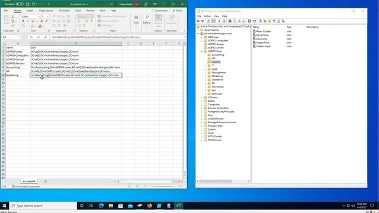
Task: Toggle Underline formatting in Excel
Action: [x=33, y=21]
